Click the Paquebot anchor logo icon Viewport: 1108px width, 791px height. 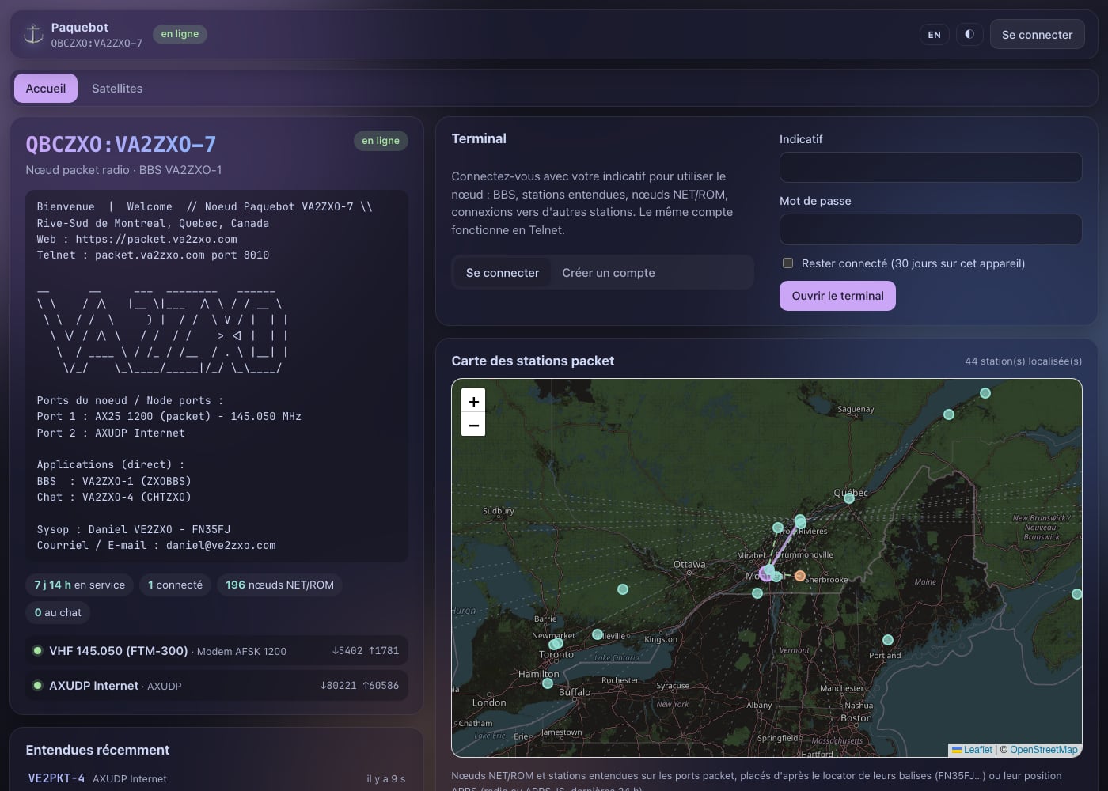[x=33, y=34]
